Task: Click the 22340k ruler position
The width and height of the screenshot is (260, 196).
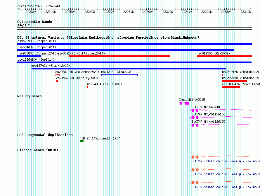Action: pos(246,12)
